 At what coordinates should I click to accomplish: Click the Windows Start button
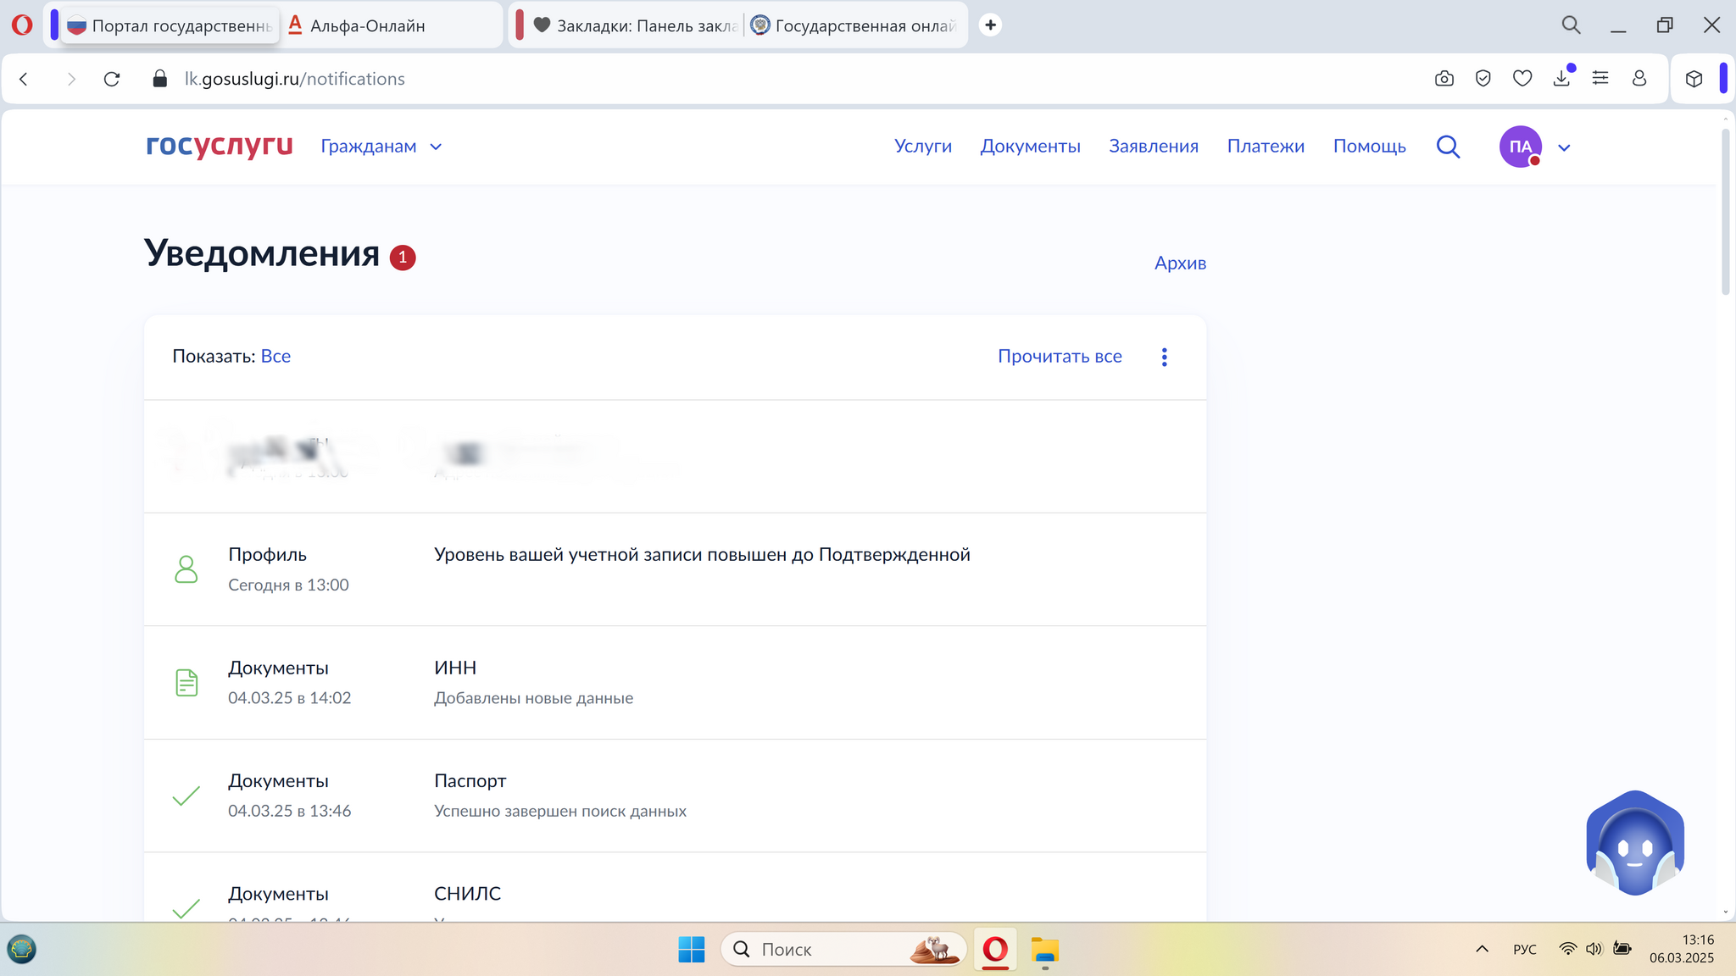(691, 950)
